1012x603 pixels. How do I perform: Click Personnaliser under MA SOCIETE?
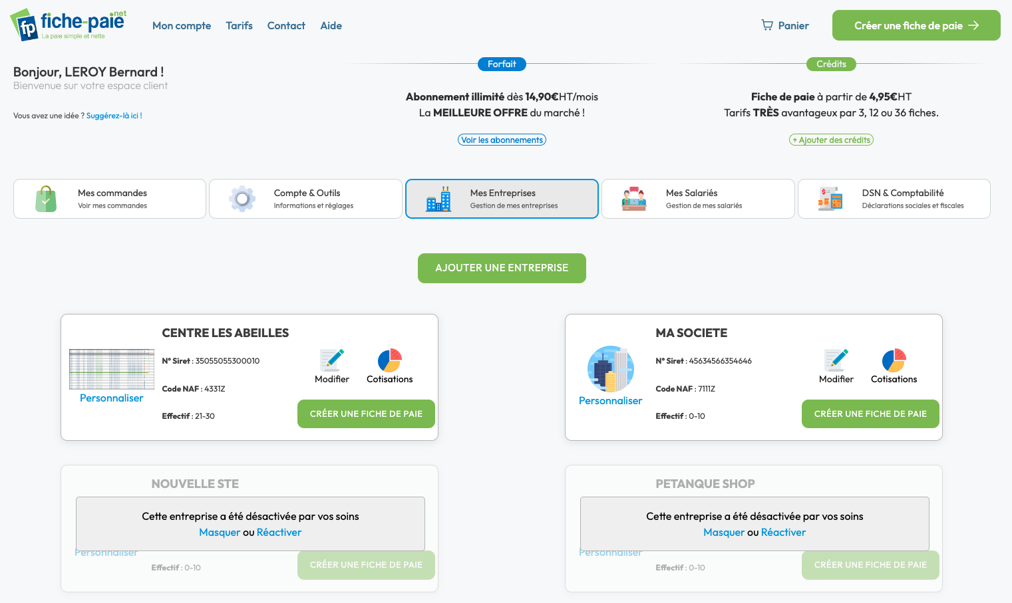(x=611, y=400)
